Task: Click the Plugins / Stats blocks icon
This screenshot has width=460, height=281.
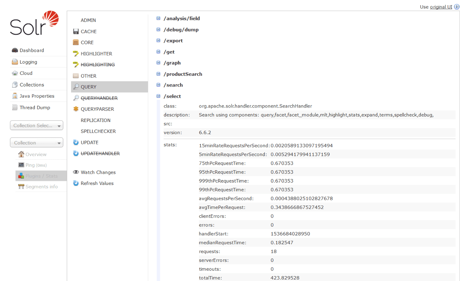Action: (x=21, y=176)
